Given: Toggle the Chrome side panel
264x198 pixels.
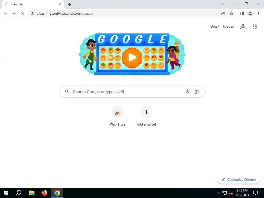Looking at the screenshot, I should tap(242, 13).
